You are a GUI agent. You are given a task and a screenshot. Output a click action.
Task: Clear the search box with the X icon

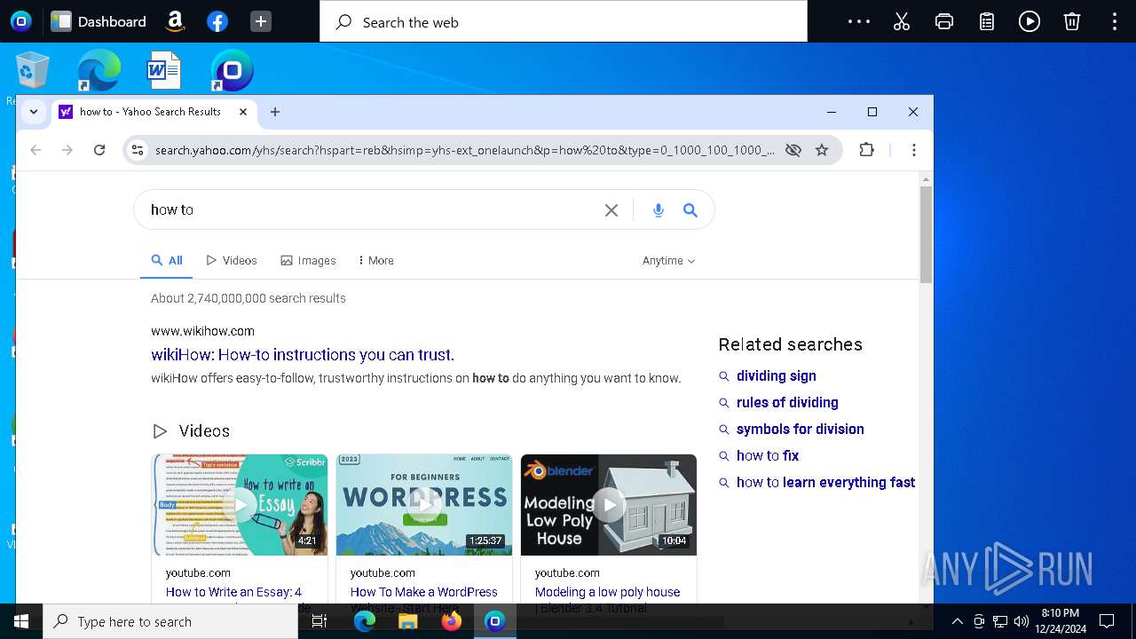coord(611,210)
